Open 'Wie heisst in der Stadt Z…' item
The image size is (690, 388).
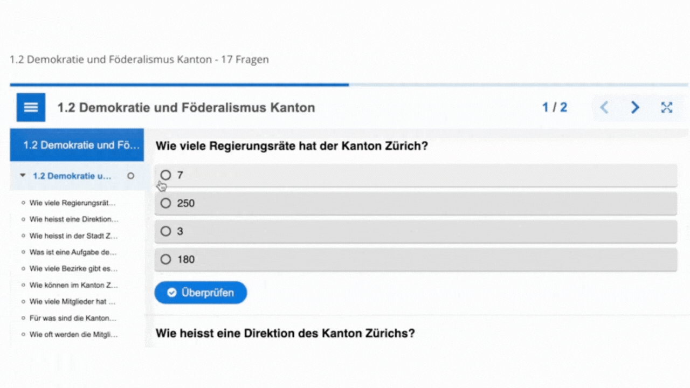tap(73, 235)
